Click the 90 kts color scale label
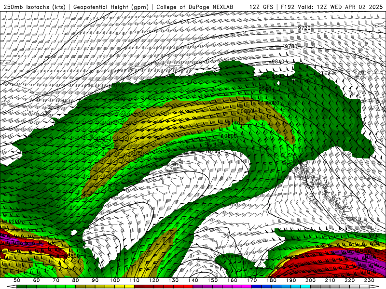 [95, 280]
